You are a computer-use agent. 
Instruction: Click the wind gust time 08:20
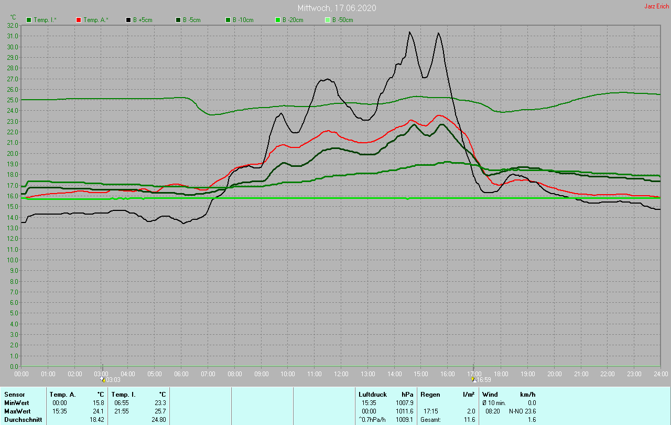tap(492, 411)
